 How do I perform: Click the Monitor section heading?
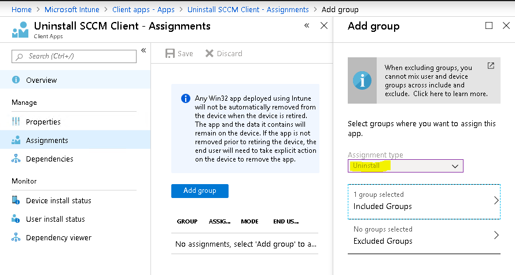pyautogui.click(x=24, y=181)
